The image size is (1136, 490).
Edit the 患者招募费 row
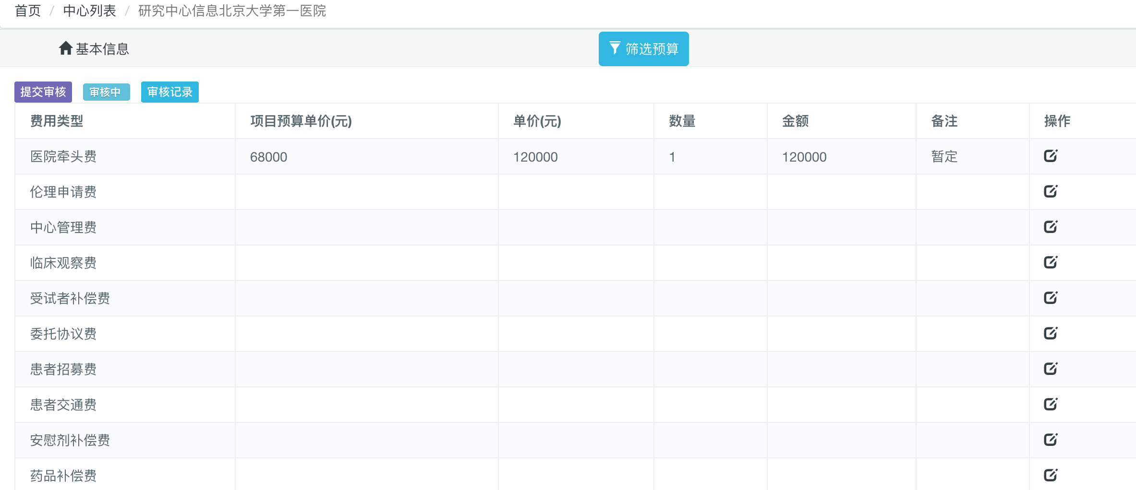(1051, 369)
